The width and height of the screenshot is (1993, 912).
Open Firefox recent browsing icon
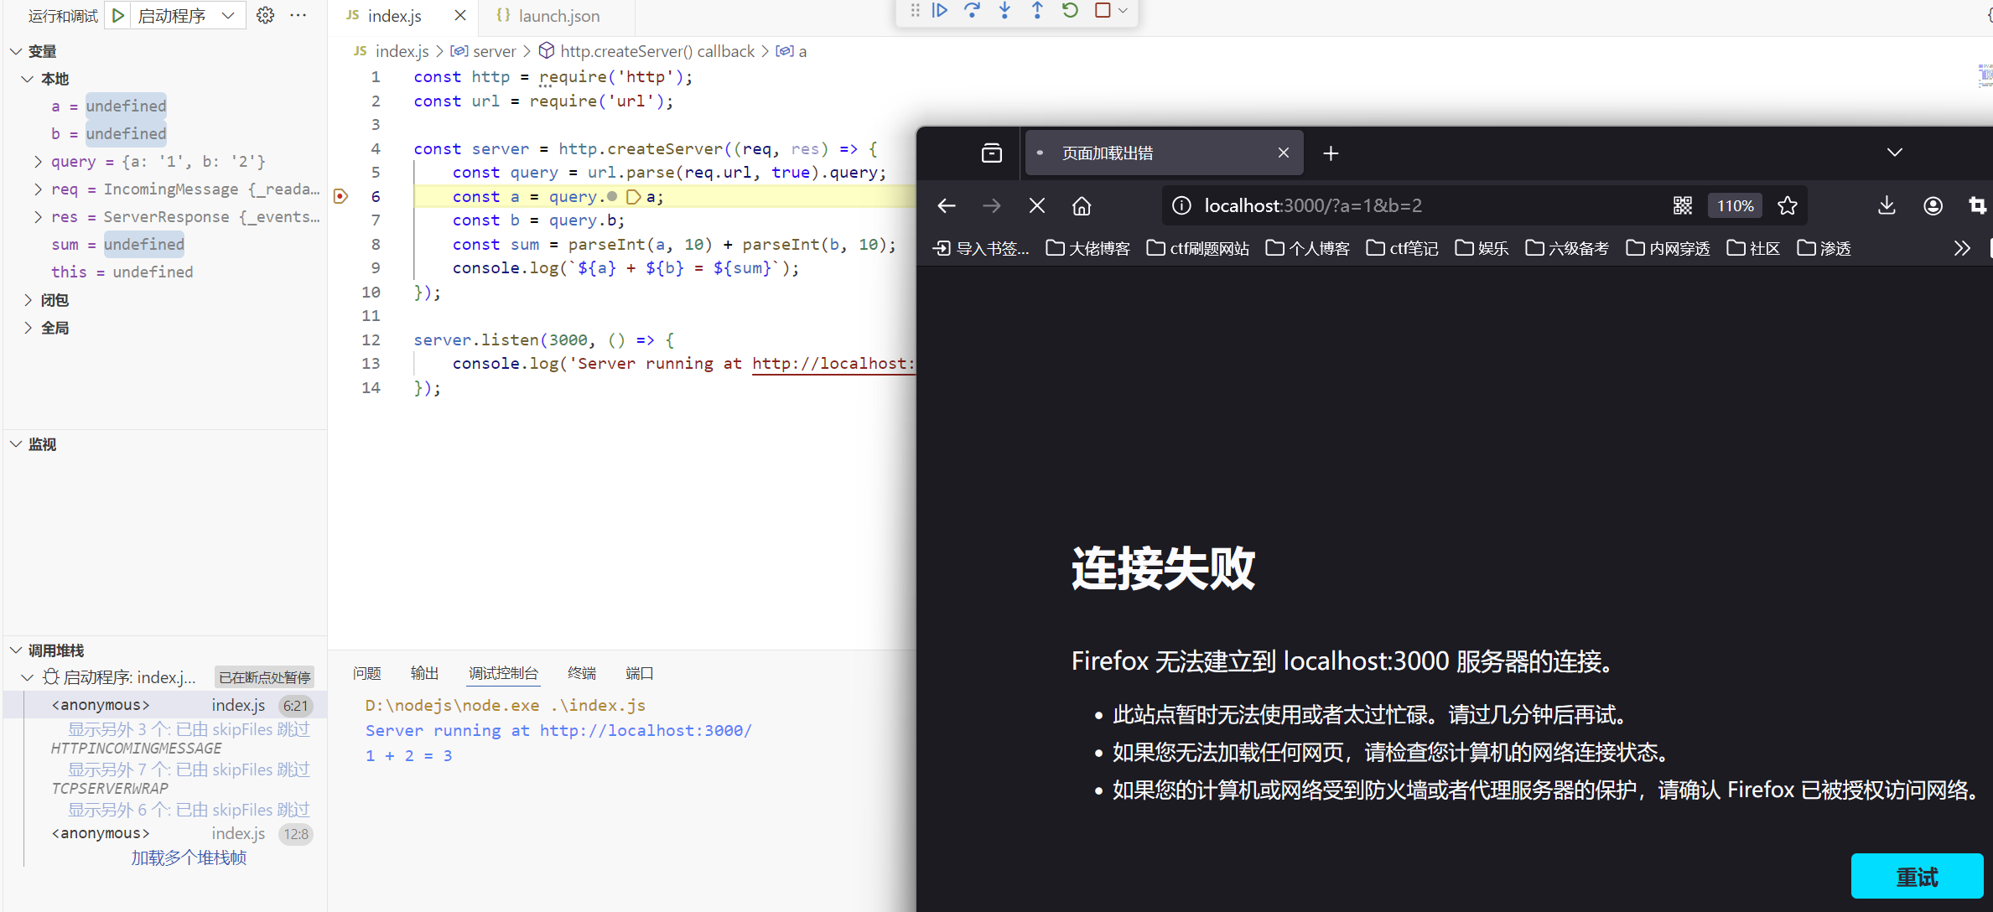[992, 153]
